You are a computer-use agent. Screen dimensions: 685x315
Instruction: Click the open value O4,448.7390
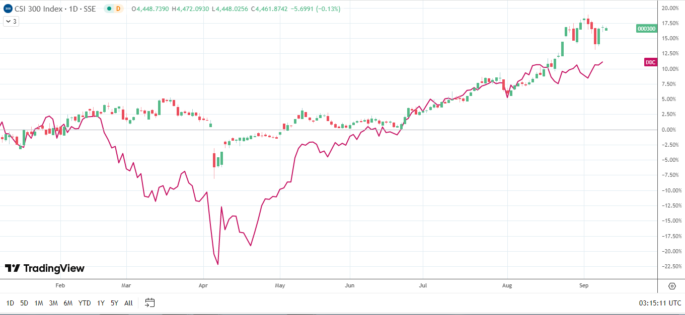(149, 9)
